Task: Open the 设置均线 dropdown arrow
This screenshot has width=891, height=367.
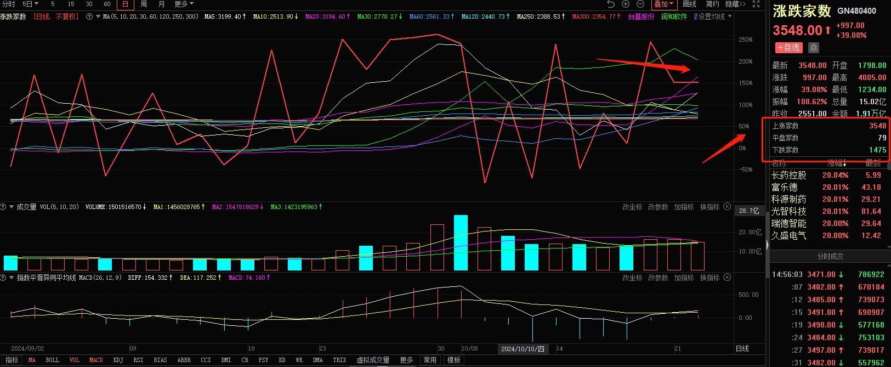Action: (729, 16)
